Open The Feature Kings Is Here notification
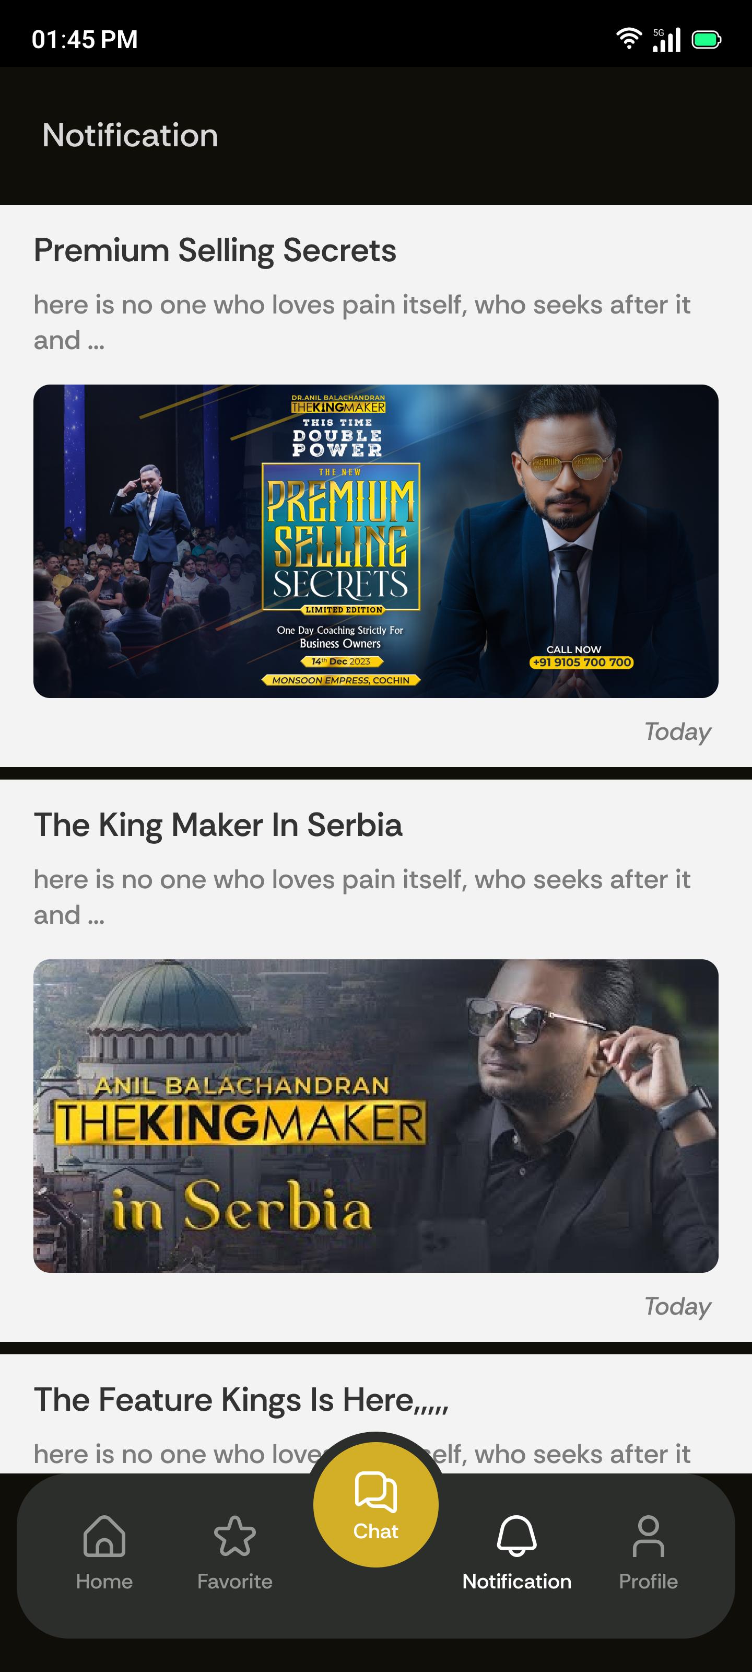The image size is (752, 1672). coord(241,1400)
